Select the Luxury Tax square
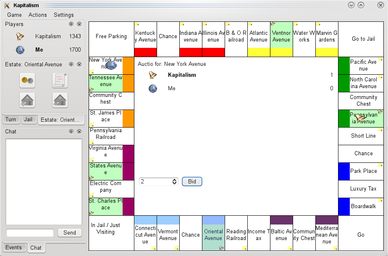Image resolution: width=388 pixels, height=256 pixels. point(361,189)
